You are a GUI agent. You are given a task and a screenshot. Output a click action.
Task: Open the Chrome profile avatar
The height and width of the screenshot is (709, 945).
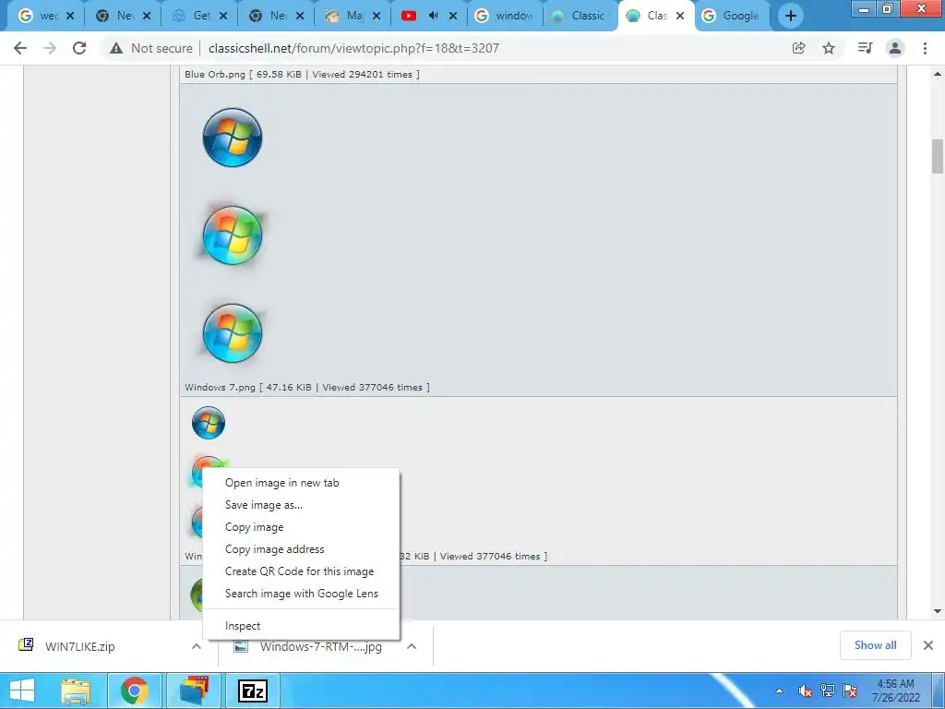[895, 48]
